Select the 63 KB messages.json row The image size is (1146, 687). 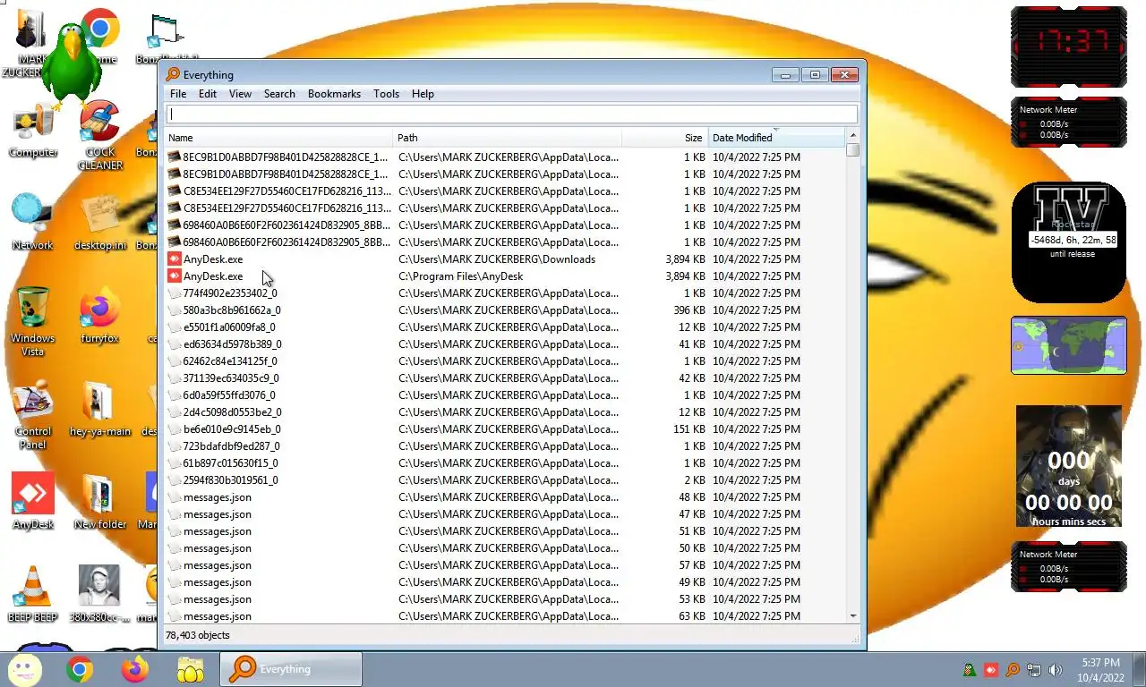(506, 616)
